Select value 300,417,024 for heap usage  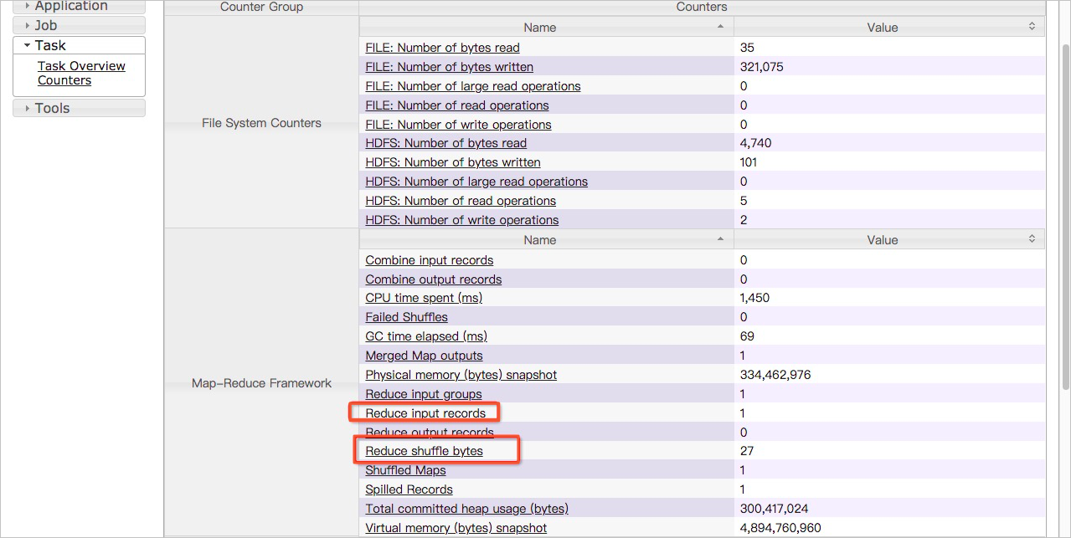[x=775, y=509]
